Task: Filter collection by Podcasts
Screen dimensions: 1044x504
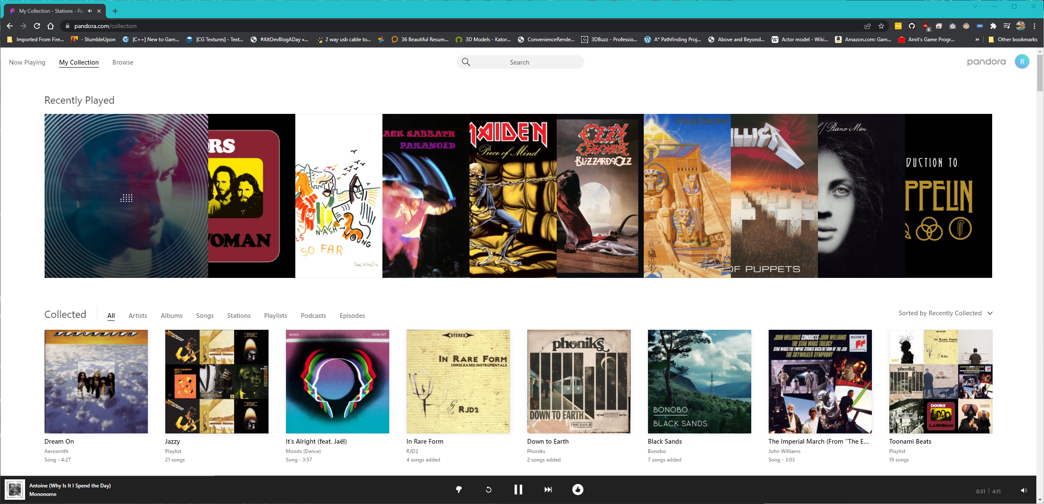Action: coord(314,316)
